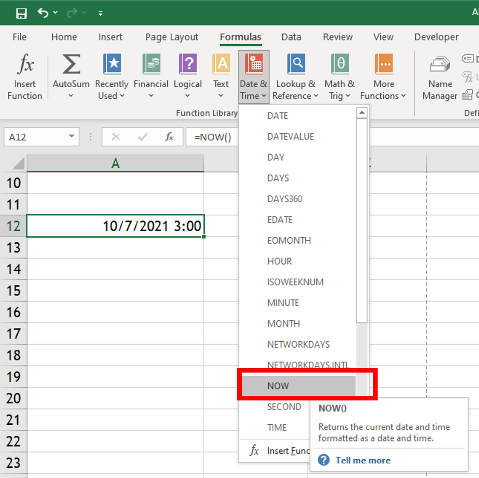479x478 pixels.
Task: Collapse the Date & Time functions menu
Action: 253,77
